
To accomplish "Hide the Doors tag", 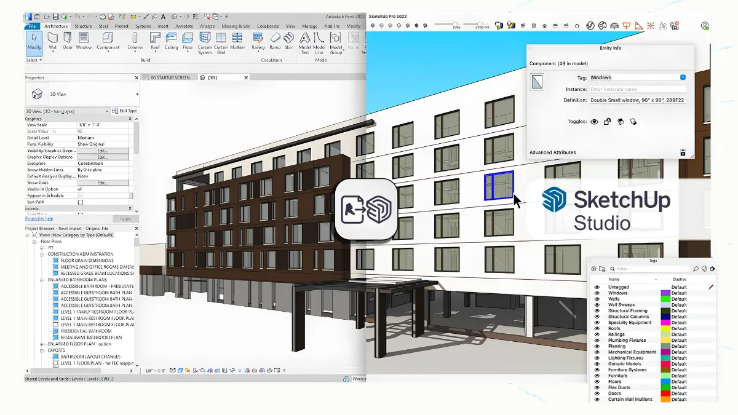I will tap(596, 393).
